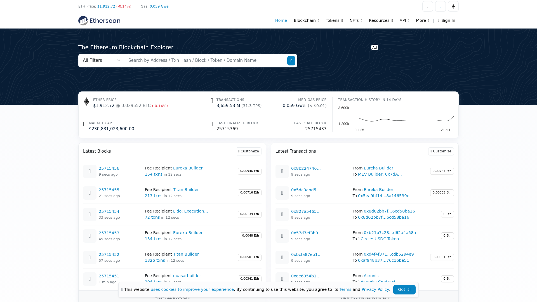The width and height of the screenshot is (537, 302).
Task: Open block 25715452
Action: [109, 254]
